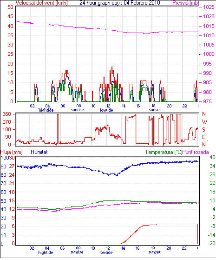The width and height of the screenshot is (216, 260).
Task: Click 'sunset' label under the bottom chart
Action: [x=154, y=252]
